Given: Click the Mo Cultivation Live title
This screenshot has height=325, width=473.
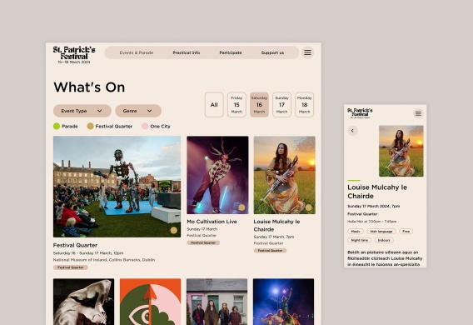Looking at the screenshot, I should click(212, 222).
